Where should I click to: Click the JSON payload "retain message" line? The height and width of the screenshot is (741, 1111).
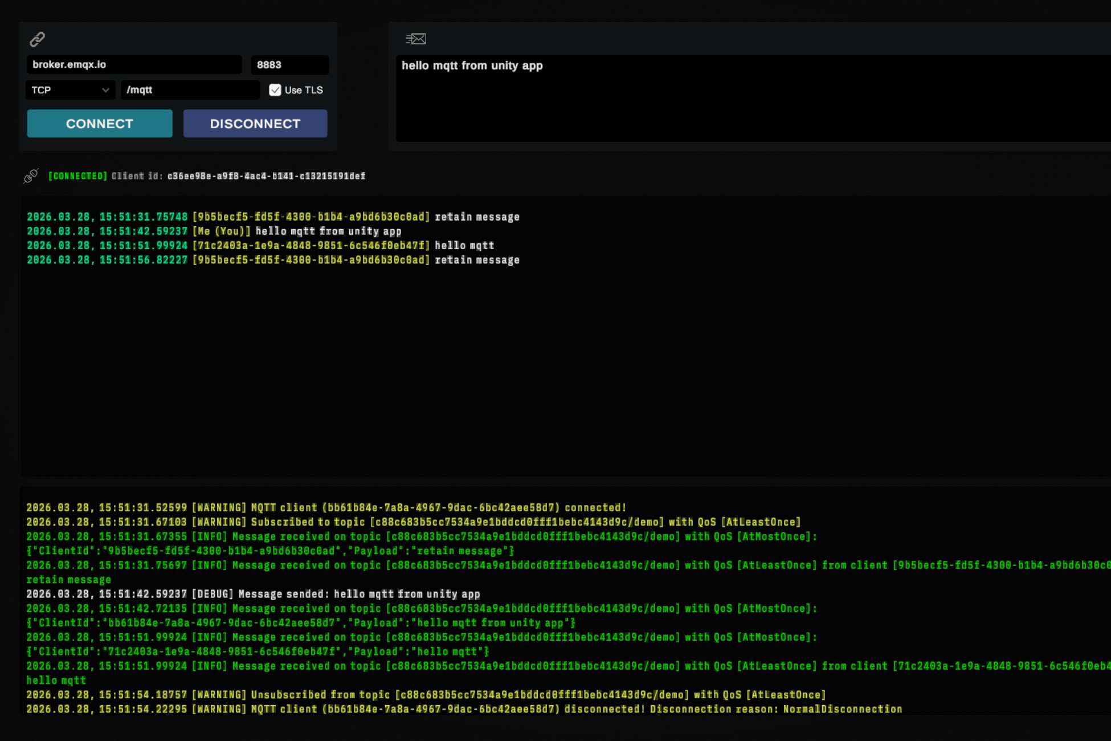pyautogui.click(x=270, y=551)
